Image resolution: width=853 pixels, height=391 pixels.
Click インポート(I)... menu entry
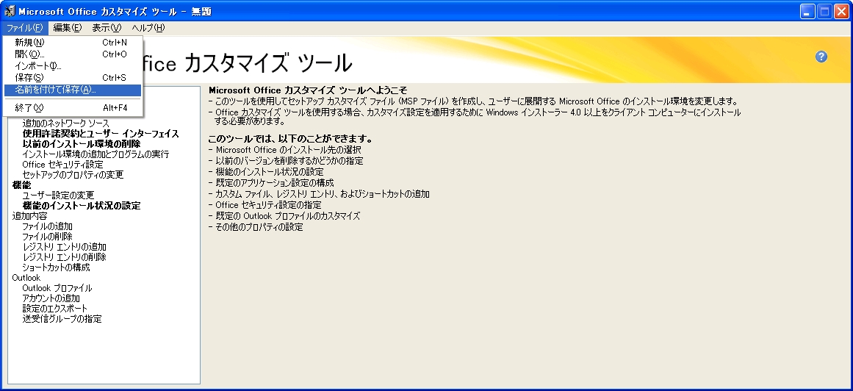[38, 66]
